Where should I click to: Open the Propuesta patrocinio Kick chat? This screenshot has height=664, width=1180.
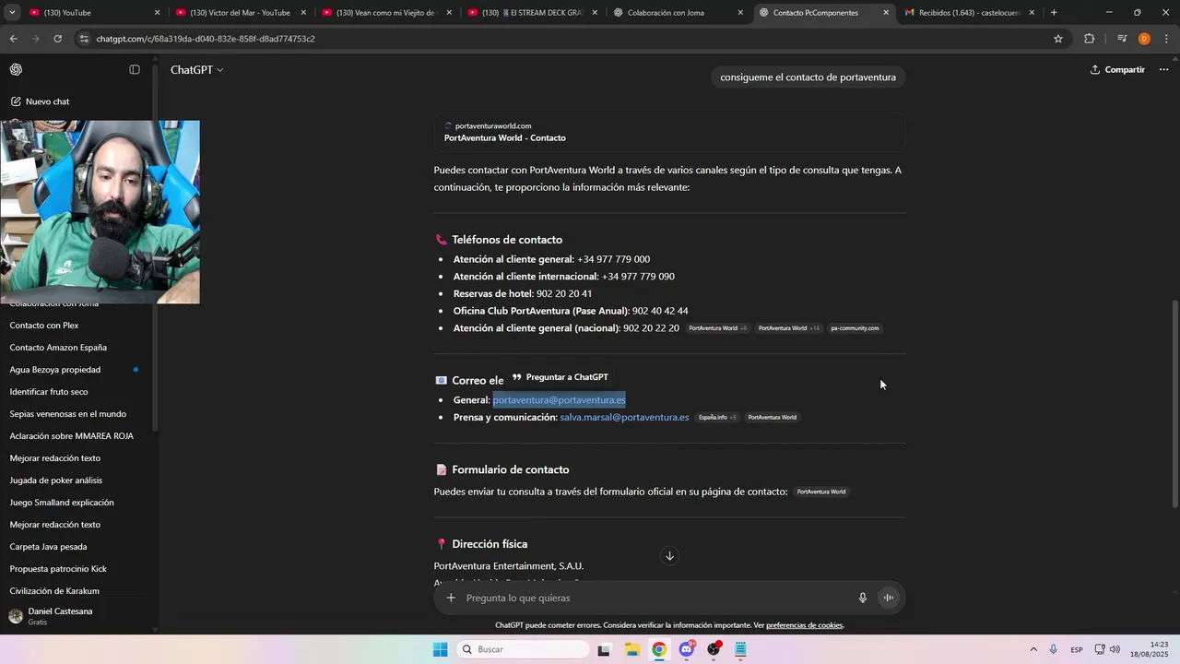58,569
